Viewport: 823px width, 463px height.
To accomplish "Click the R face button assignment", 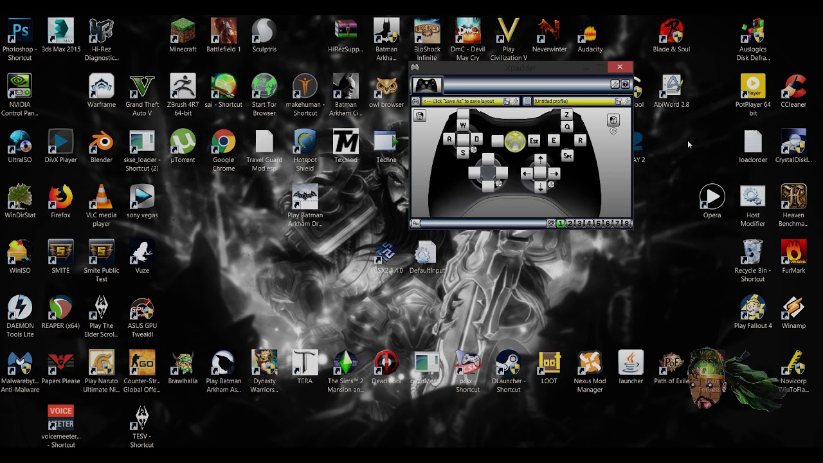I will click(x=580, y=140).
